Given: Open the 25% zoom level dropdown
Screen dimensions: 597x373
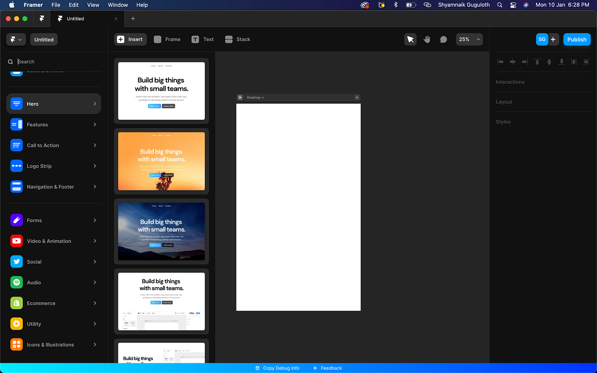Looking at the screenshot, I should [469, 40].
